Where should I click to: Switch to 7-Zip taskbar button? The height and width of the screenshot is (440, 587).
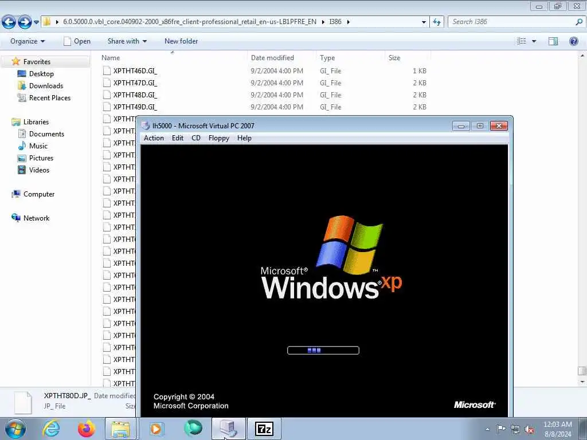(264, 429)
